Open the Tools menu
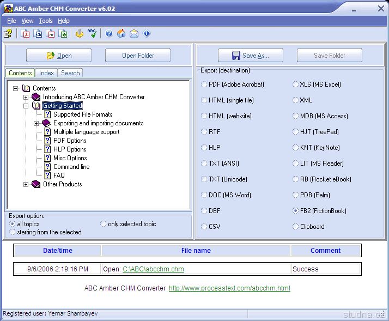Viewport: 389px width, 321px height. tap(46, 21)
